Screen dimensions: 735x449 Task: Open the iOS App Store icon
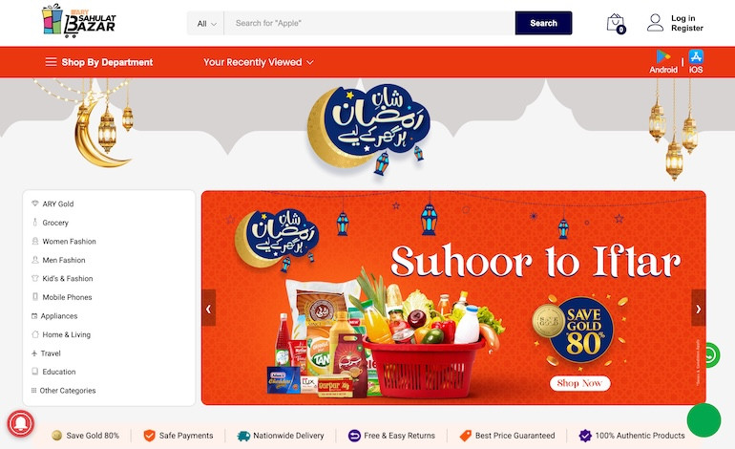tap(696, 56)
